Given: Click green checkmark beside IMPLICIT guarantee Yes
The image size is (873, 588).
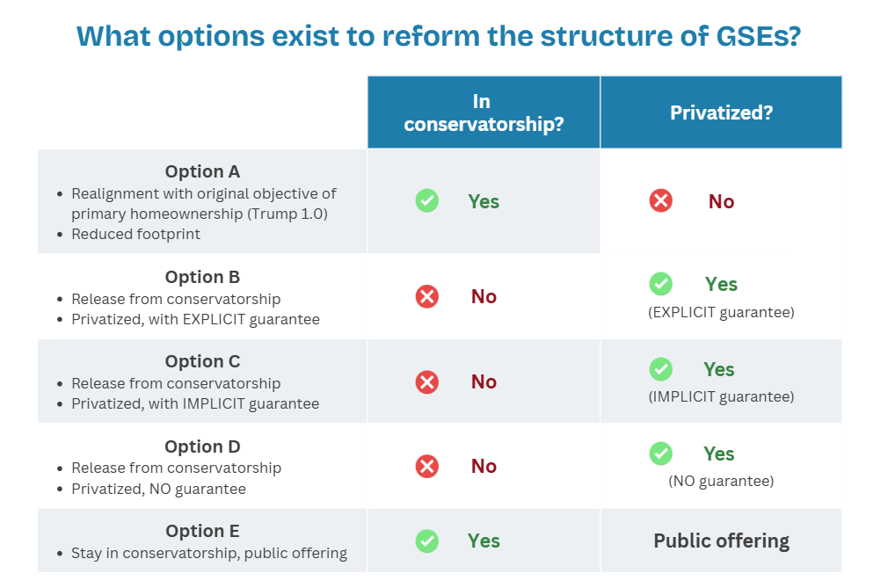Looking at the screenshot, I should tap(661, 369).
